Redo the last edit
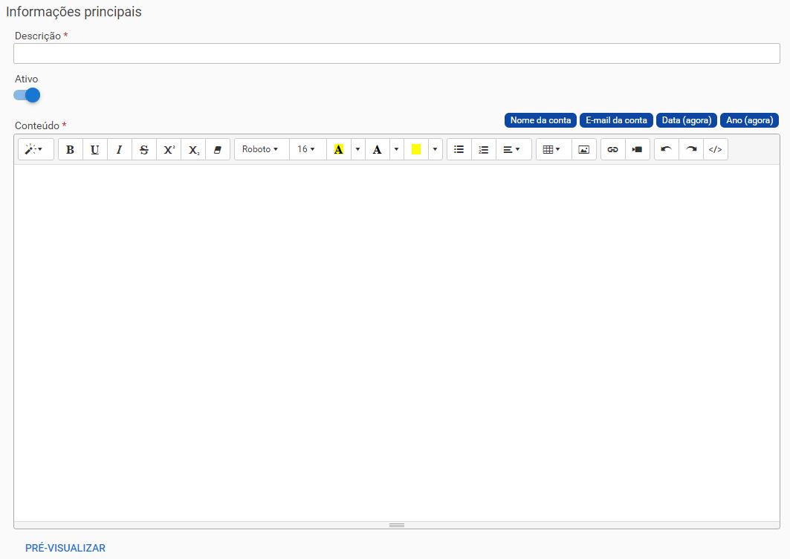 point(691,149)
